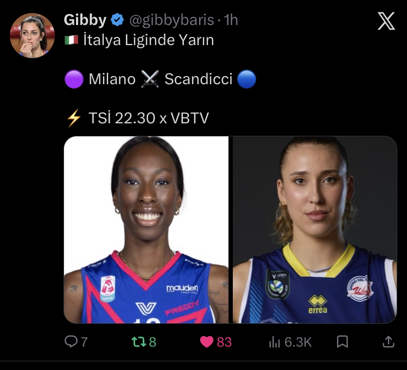
Task: Open view analytics bar chart icon
Action: [275, 342]
